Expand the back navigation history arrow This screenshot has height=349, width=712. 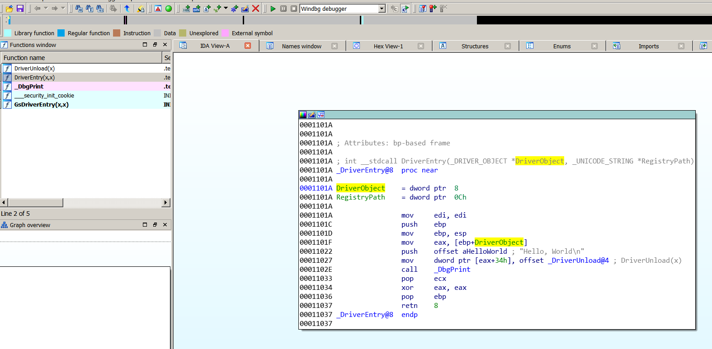point(46,9)
